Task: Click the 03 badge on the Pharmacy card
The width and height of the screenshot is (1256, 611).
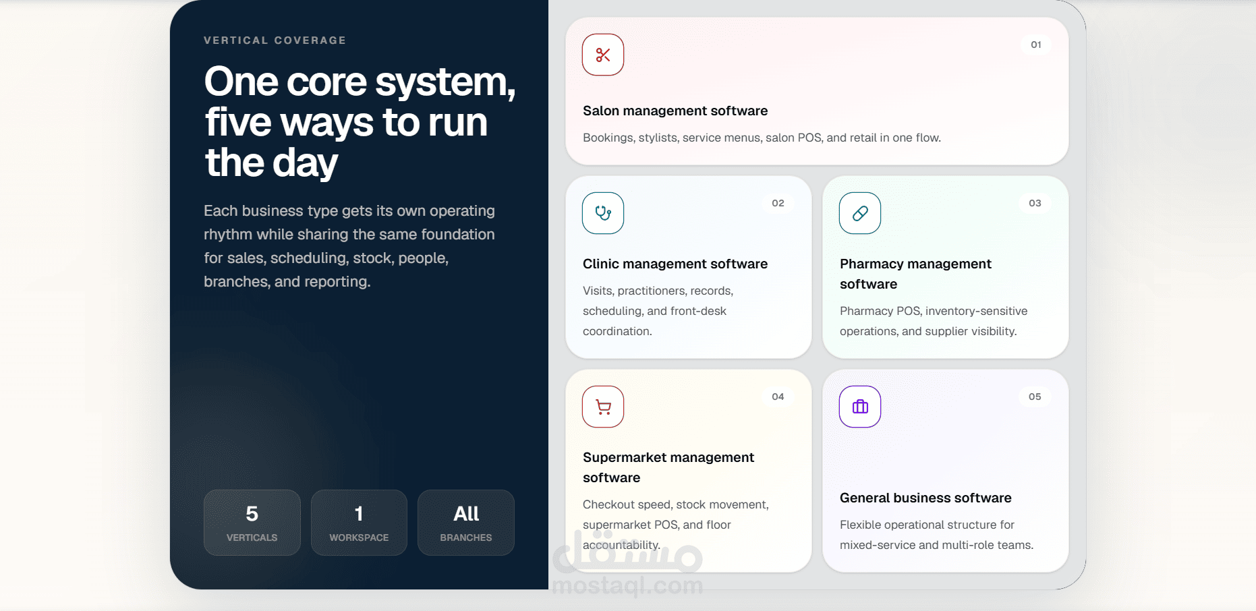Action: tap(1035, 203)
